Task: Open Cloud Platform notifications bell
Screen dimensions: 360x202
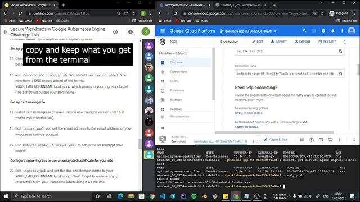Action: (332, 31)
